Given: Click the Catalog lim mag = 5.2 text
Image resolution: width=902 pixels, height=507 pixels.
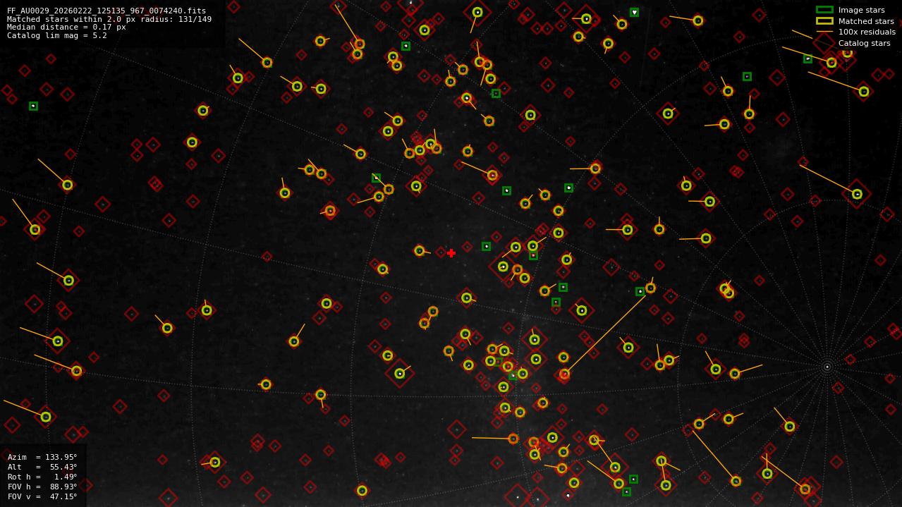Looking at the screenshot, I should click(57, 35).
